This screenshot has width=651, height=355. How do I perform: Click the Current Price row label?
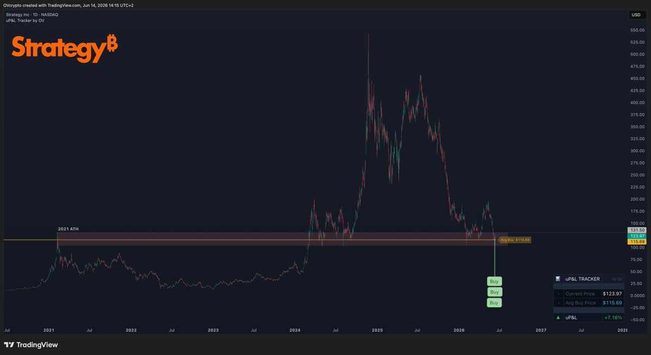click(x=580, y=293)
